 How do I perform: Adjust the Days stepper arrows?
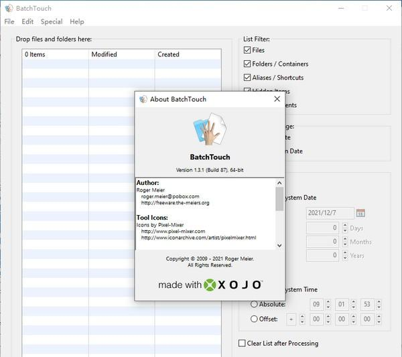pyautogui.click(x=345, y=228)
